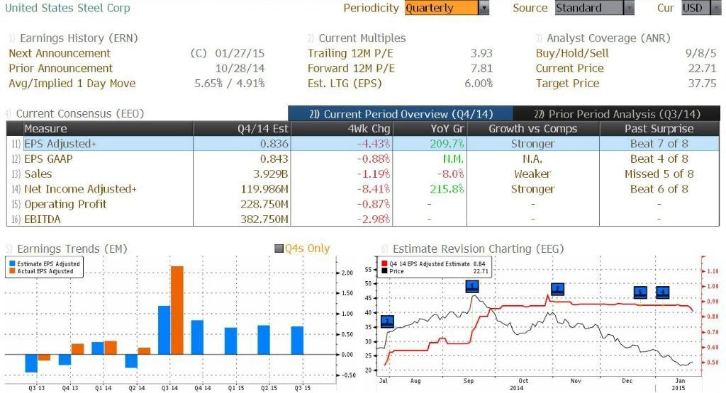The height and width of the screenshot is (393, 726).
Task: Click the blue Q3 15 estimate bar
Action: 297,341
